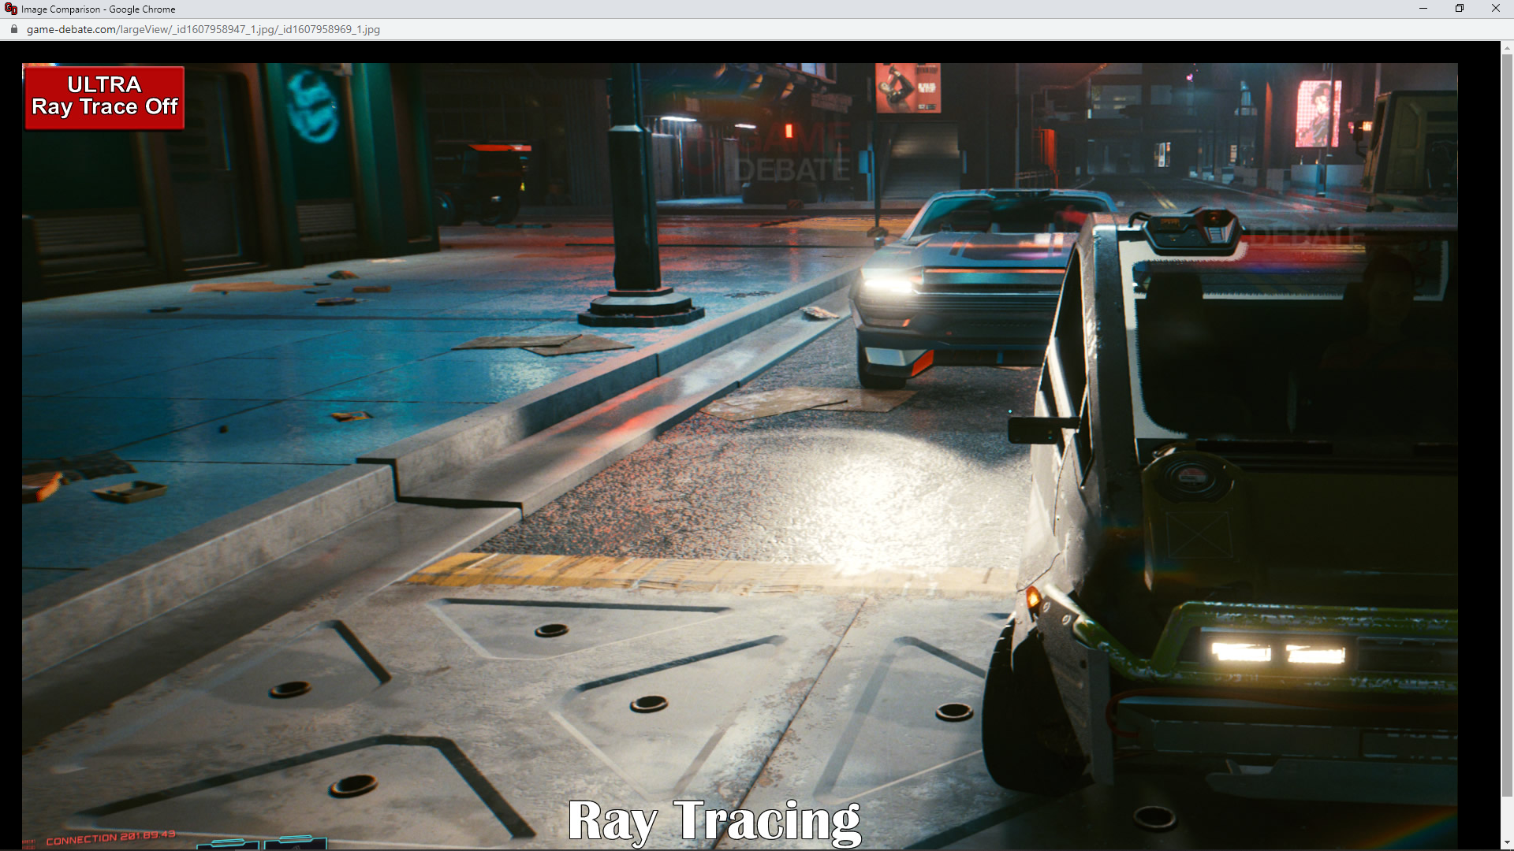Click the Ray Tracing caption text

[714, 821]
